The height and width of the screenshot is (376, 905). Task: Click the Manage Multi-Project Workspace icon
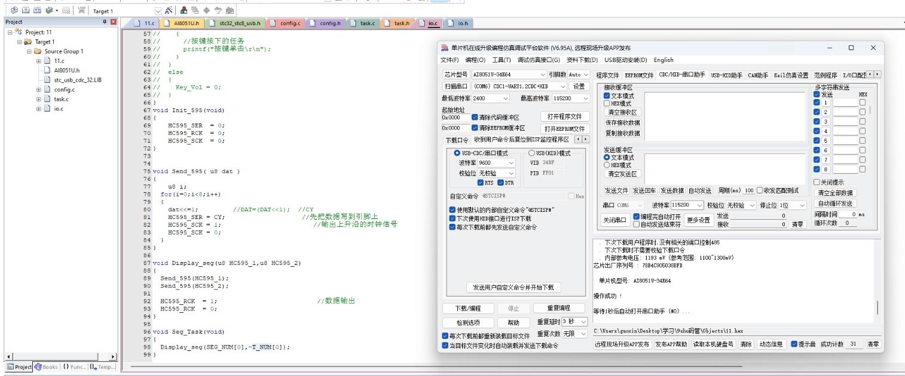point(195,11)
